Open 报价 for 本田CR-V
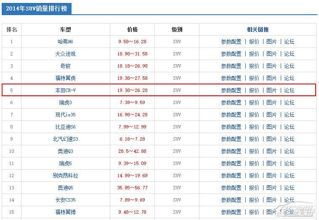Screen dimensions: 319x220 tap(254, 90)
